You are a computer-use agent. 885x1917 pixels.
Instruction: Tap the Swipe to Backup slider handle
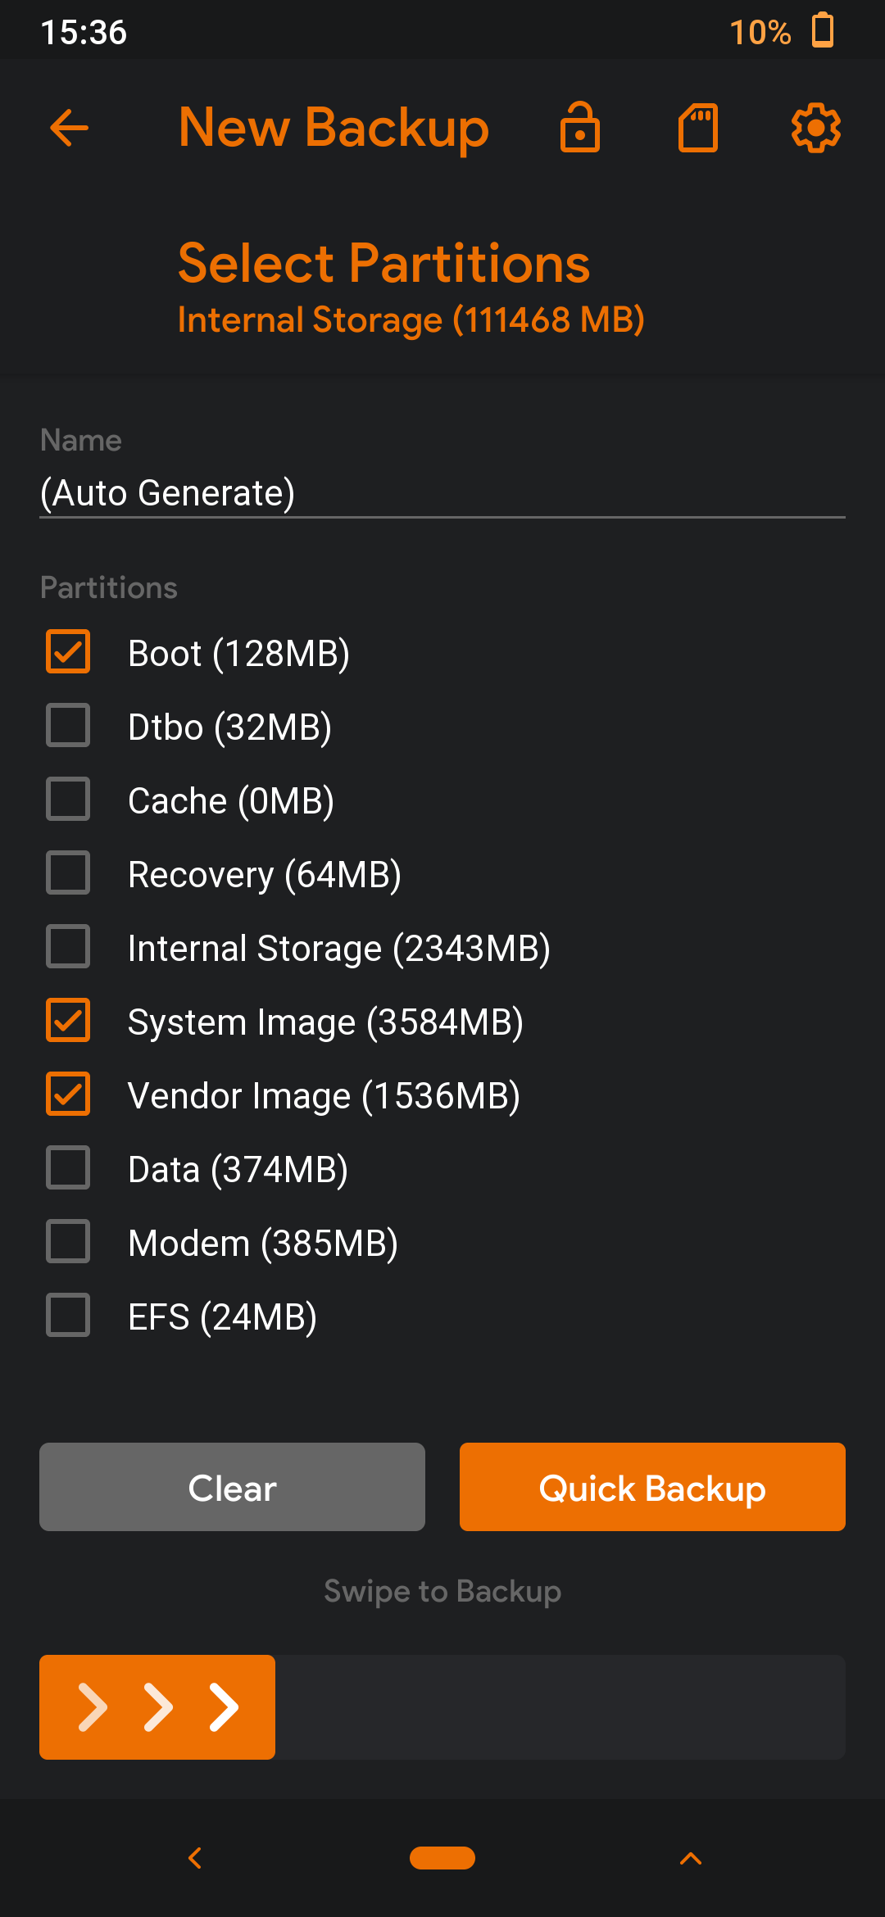(157, 1707)
